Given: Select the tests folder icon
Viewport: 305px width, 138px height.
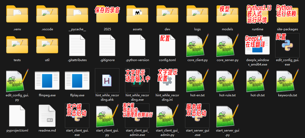Looking at the screenshot, I should pyautogui.click(x=17, y=45).
